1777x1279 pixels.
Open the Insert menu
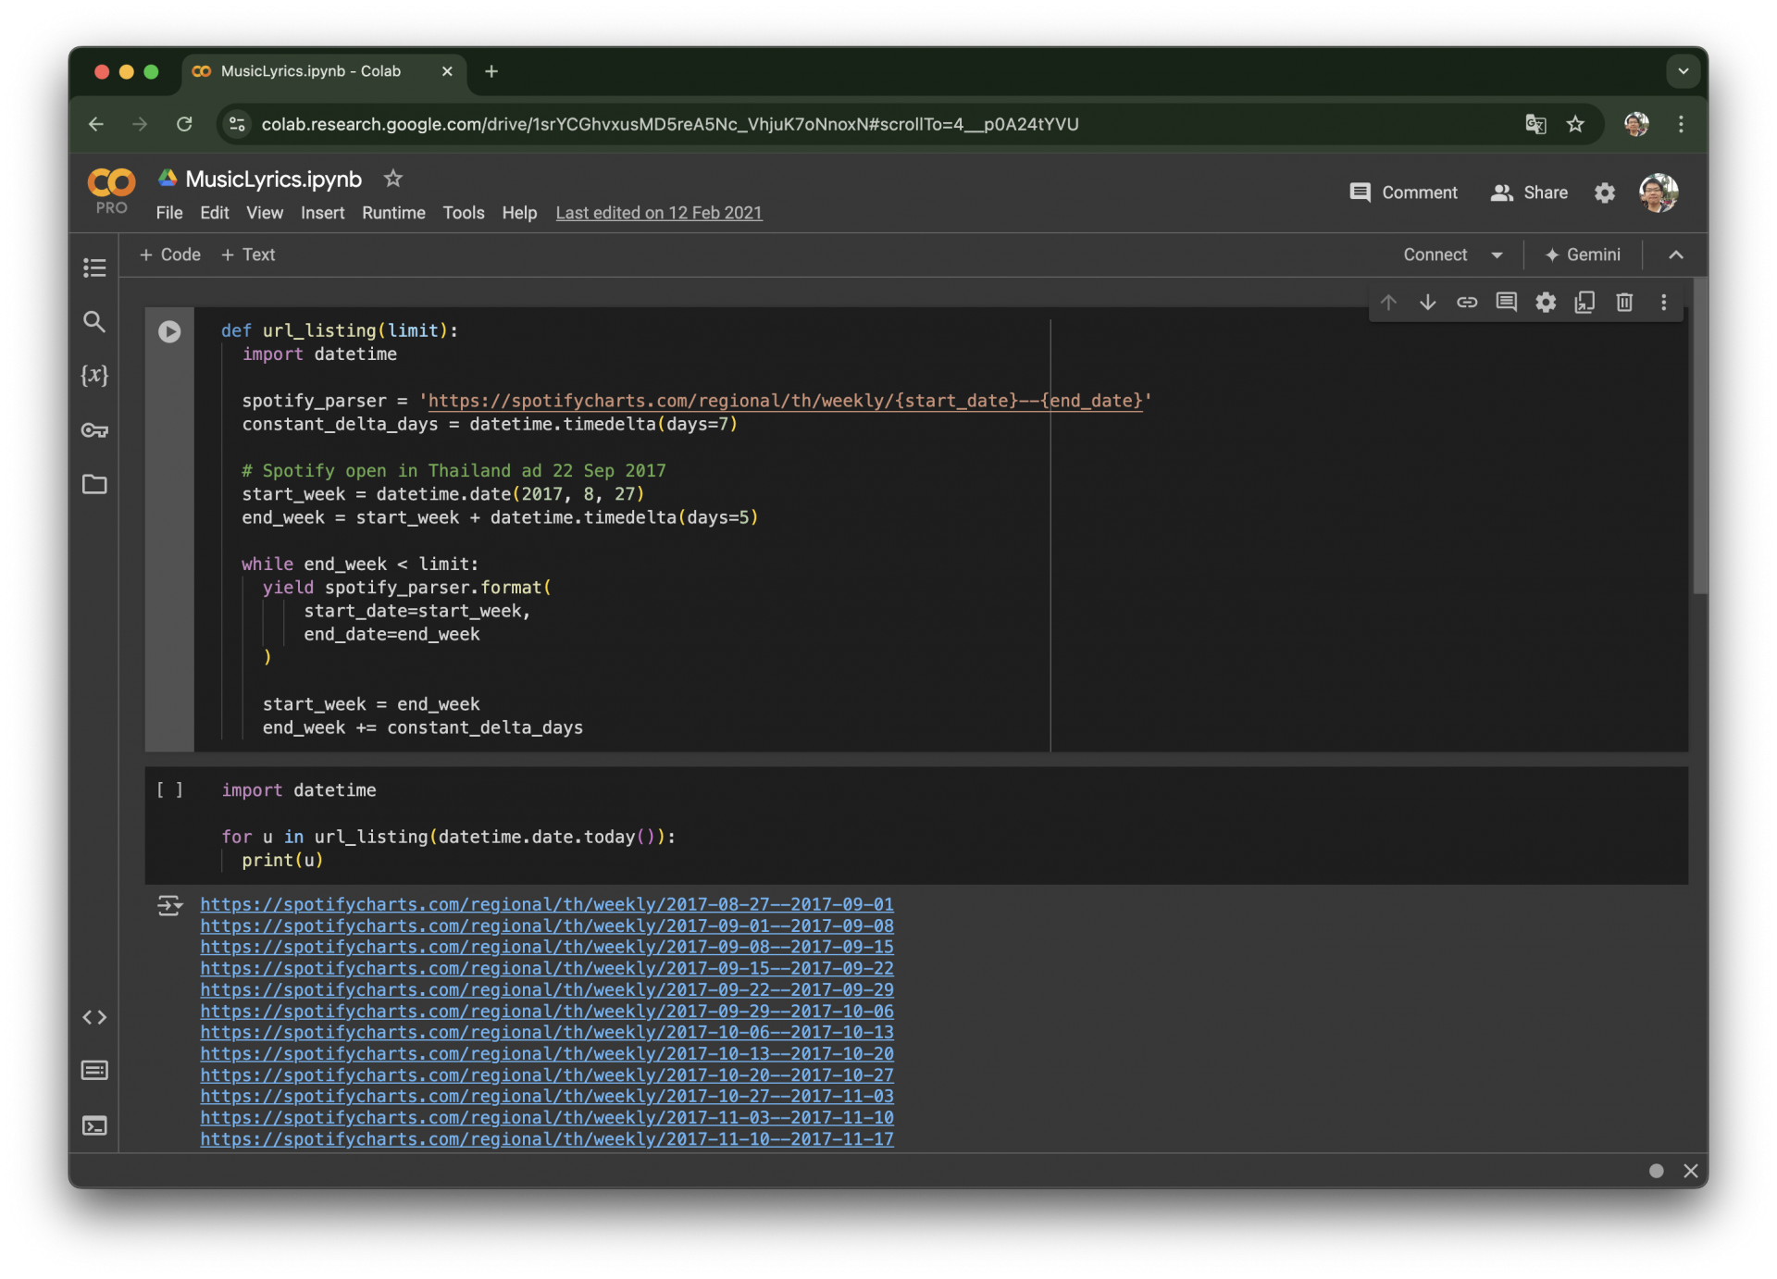point(322,213)
